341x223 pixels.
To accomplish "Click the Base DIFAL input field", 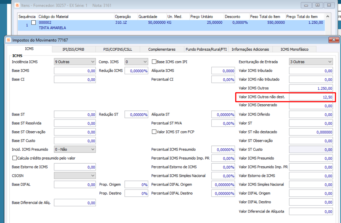I will [x=75, y=184].
